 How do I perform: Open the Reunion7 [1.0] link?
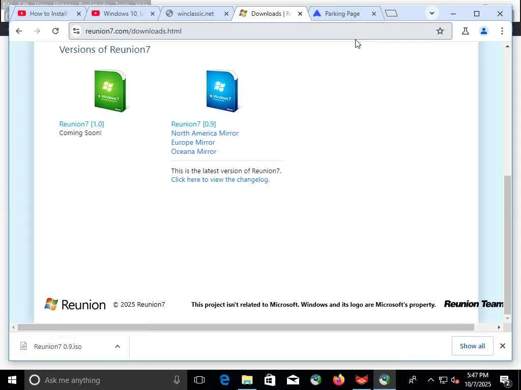point(82,124)
